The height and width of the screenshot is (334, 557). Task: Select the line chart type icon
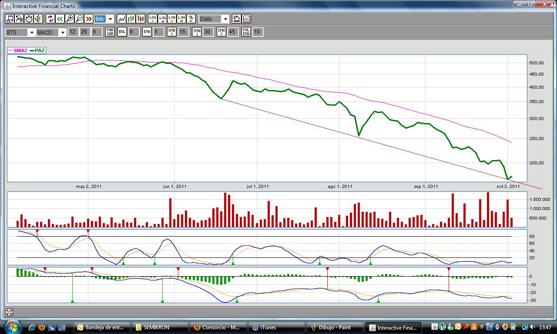[121, 19]
